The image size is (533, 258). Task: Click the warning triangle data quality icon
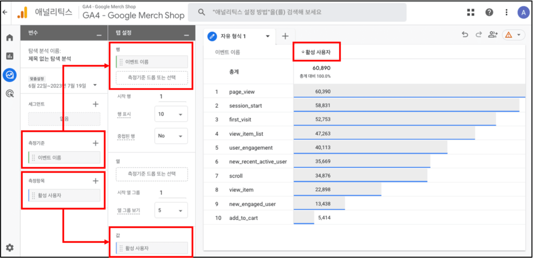click(509, 35)
